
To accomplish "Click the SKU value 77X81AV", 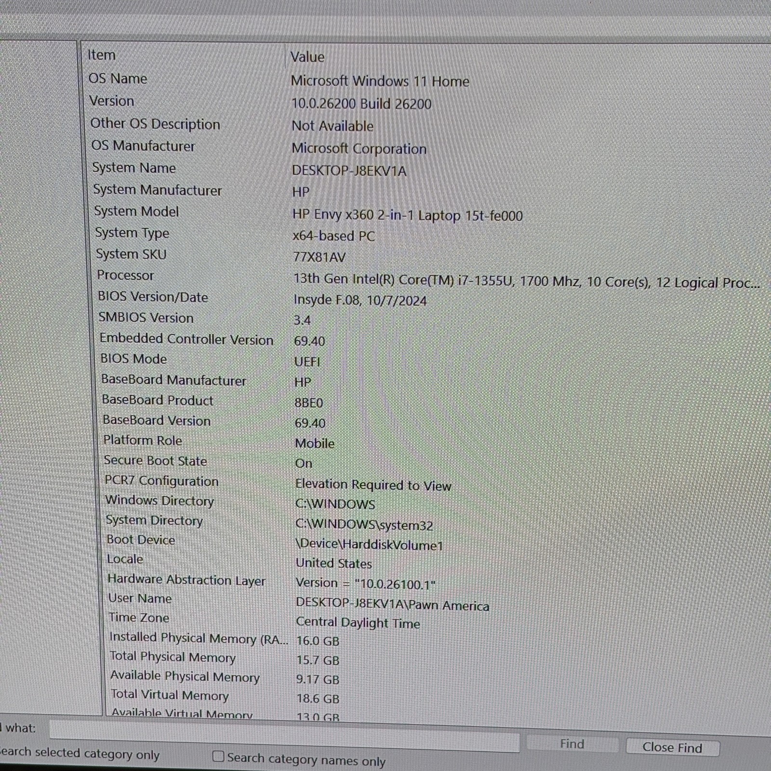I will point(319,257).
